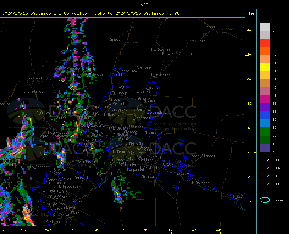The image size is (289, 234).
Task: Click the E_1-736 map label
Action: pyautogui.click(x=198, y=42)
